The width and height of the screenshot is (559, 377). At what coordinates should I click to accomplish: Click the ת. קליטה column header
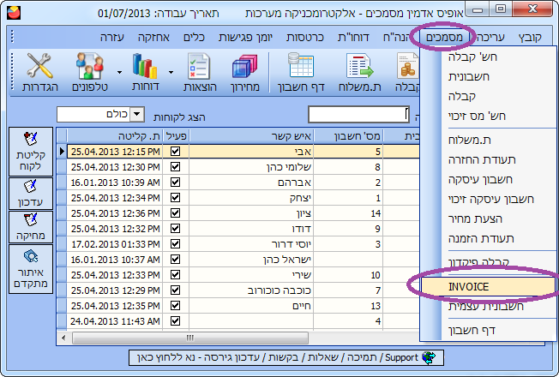click(115, 135)
